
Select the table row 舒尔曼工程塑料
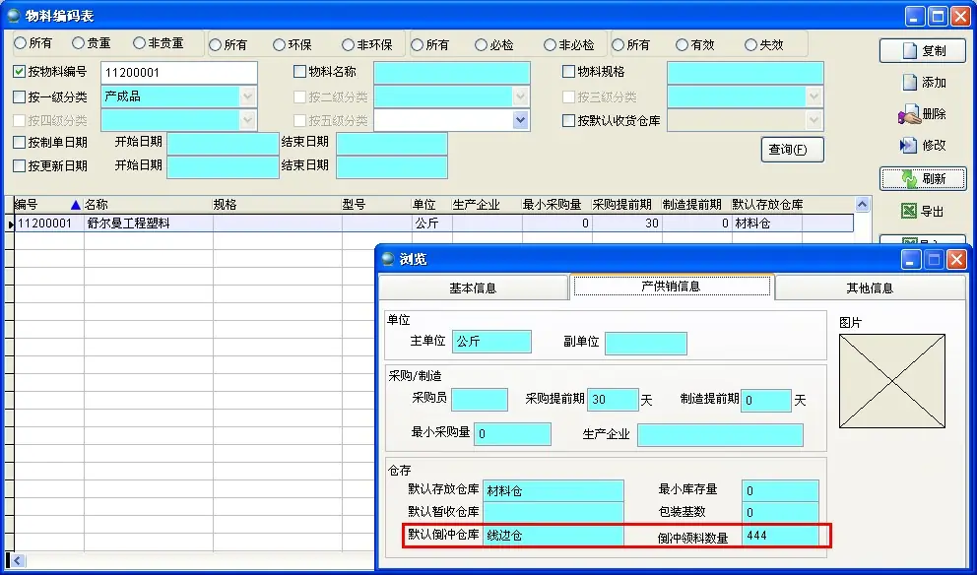[128, 224]
